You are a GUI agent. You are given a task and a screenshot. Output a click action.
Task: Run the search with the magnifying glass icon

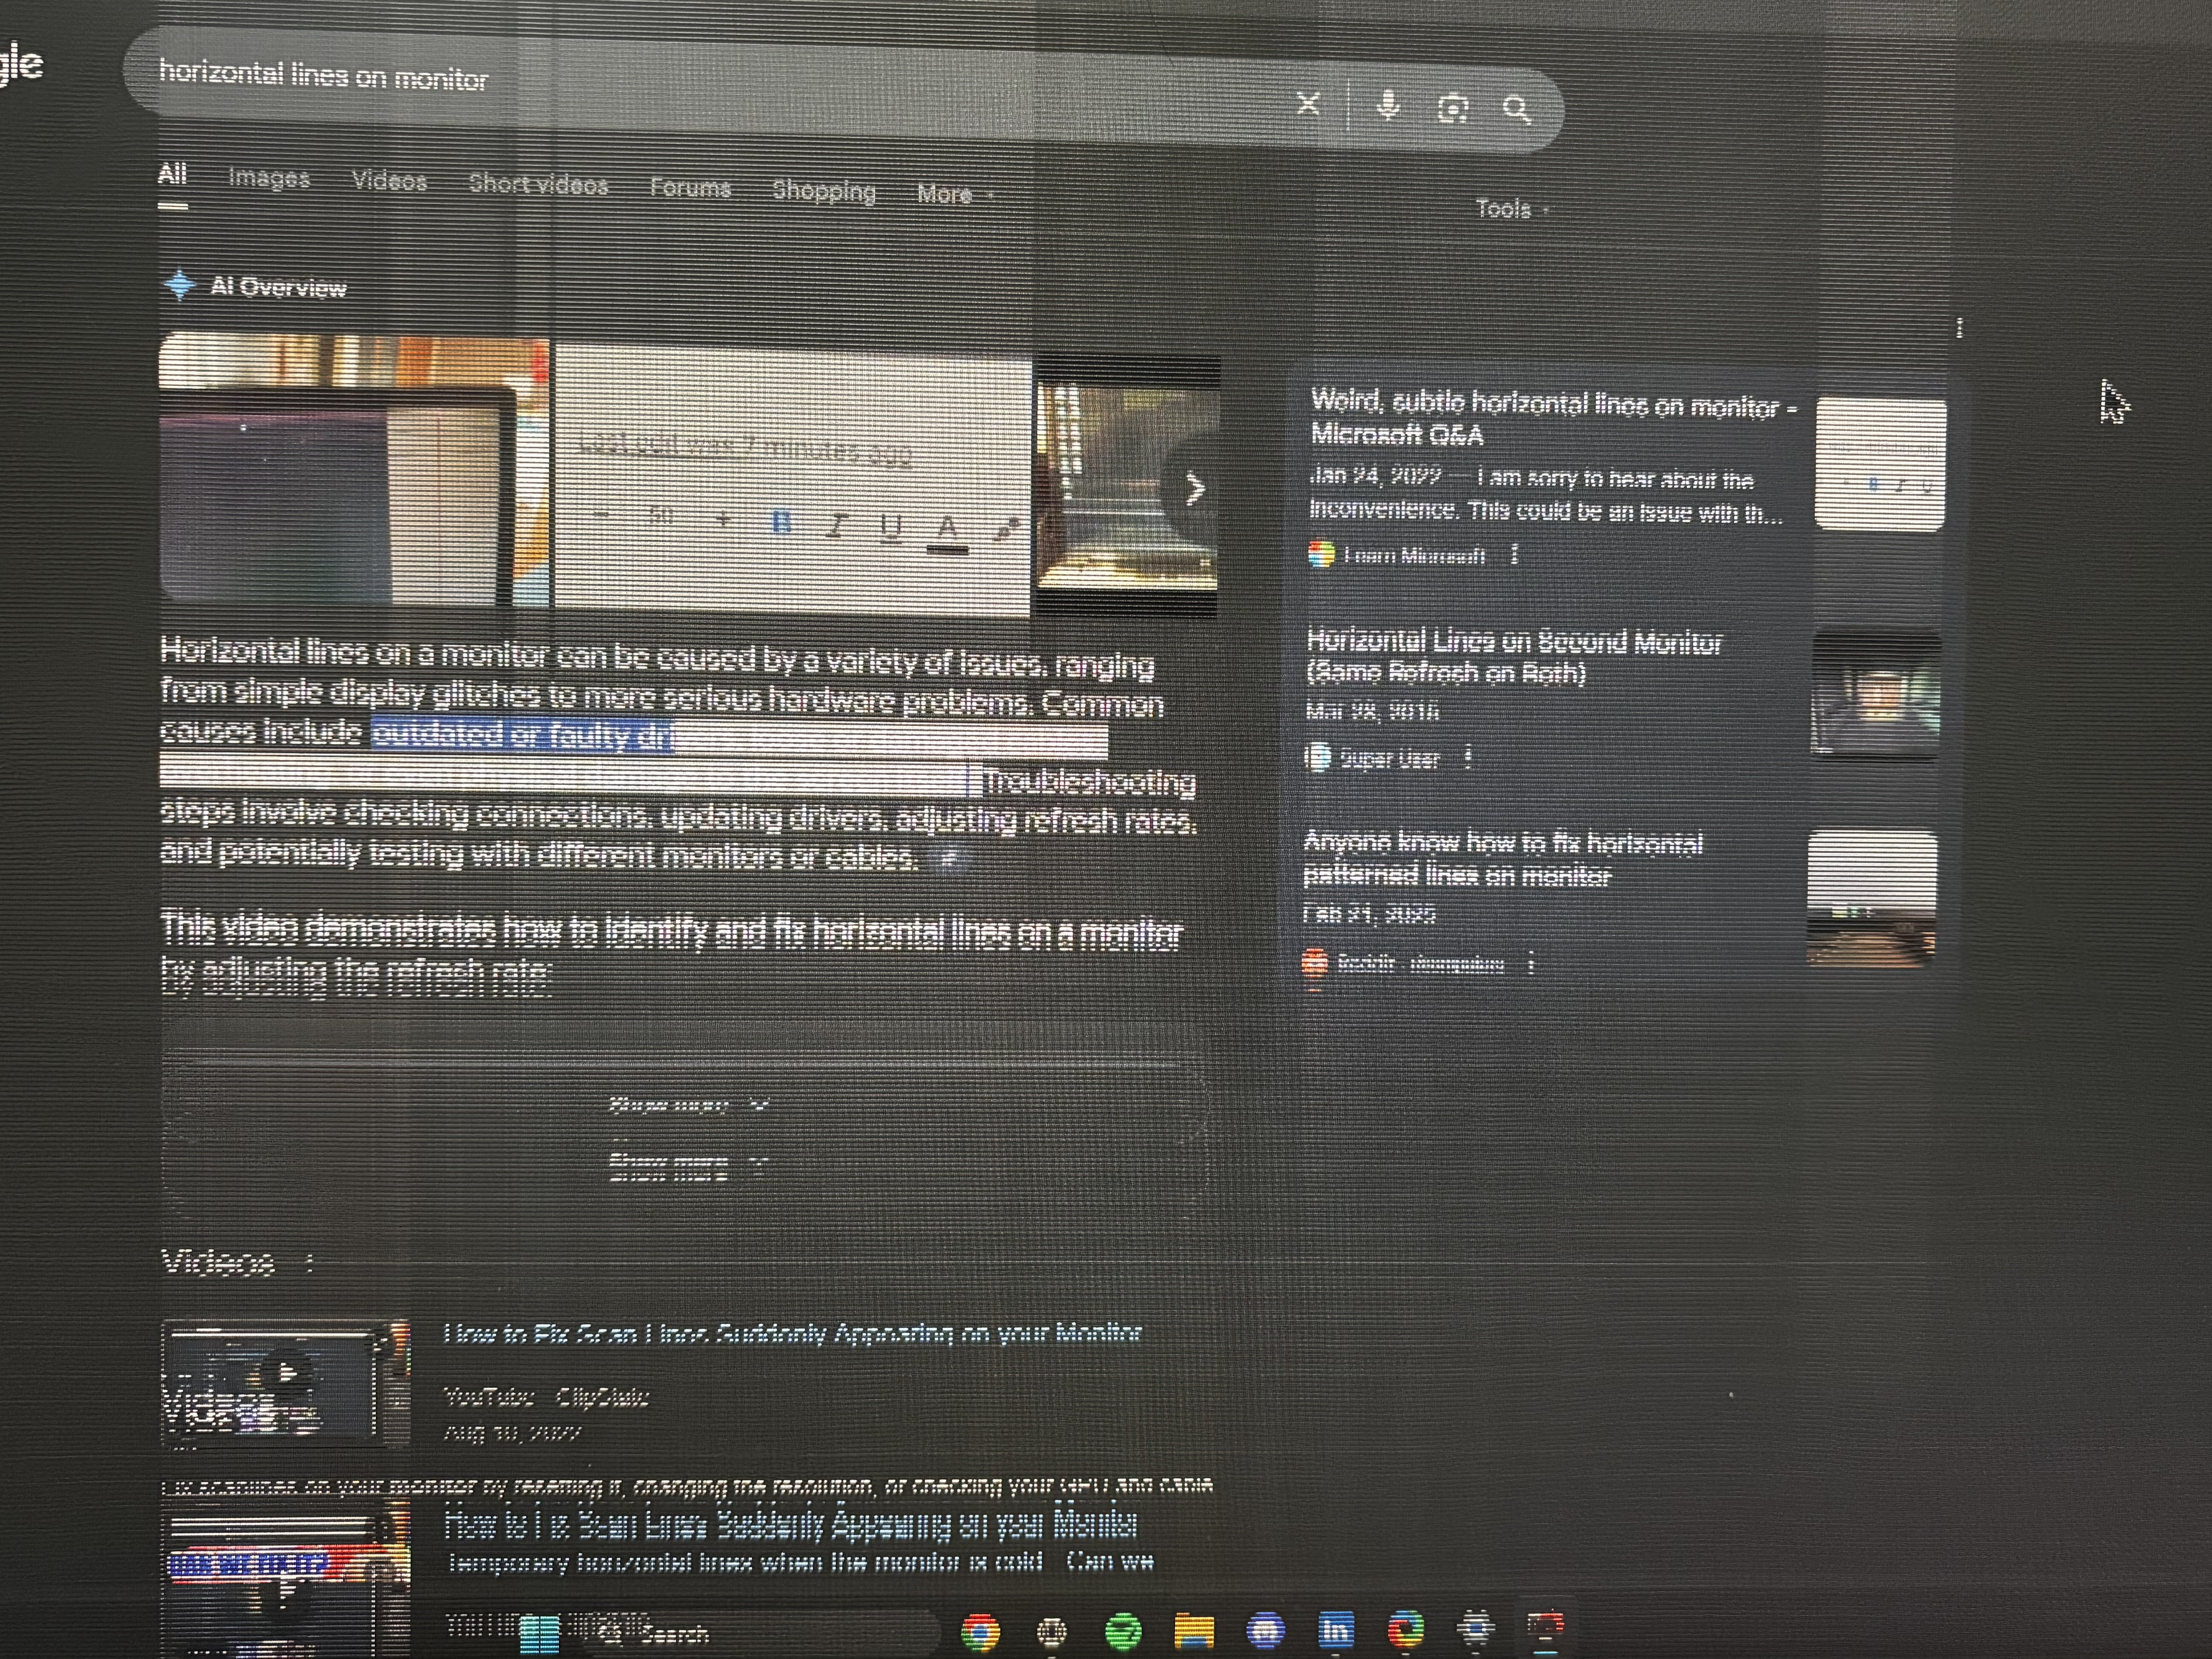pos(1517,109)
